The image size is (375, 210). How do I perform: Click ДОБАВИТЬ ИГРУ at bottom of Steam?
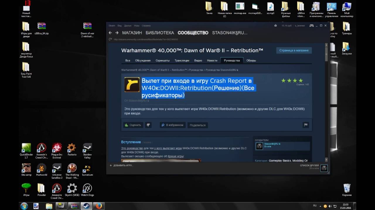point(121,165)
